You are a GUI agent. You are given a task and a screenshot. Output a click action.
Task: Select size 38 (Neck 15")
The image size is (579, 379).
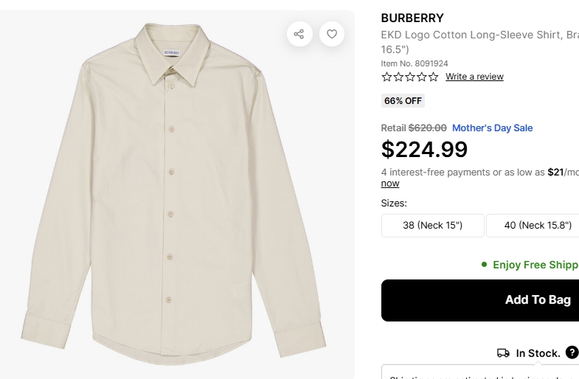[x=432, y=226]
